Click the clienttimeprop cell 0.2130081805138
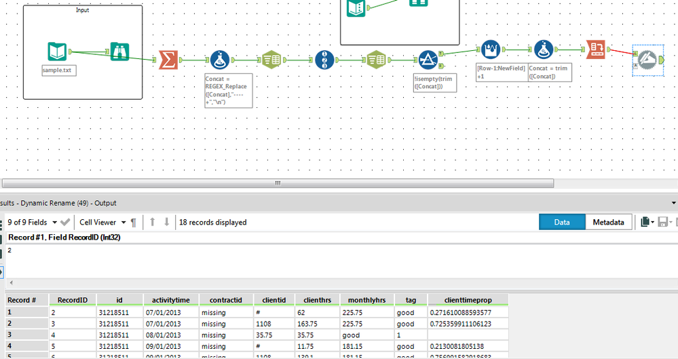The height and width of the screenshot is (359, 678). tap(468, 346)
